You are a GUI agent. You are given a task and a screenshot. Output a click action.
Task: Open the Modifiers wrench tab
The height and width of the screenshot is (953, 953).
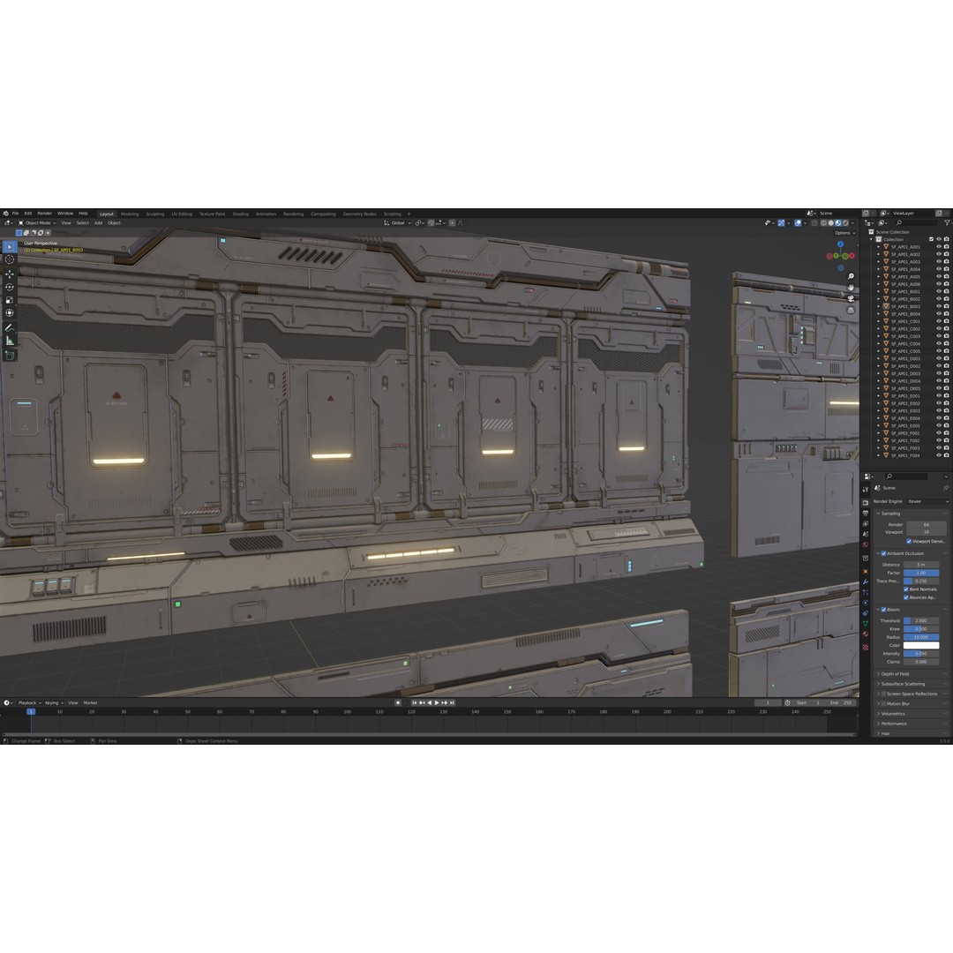[x=866, y=582]
